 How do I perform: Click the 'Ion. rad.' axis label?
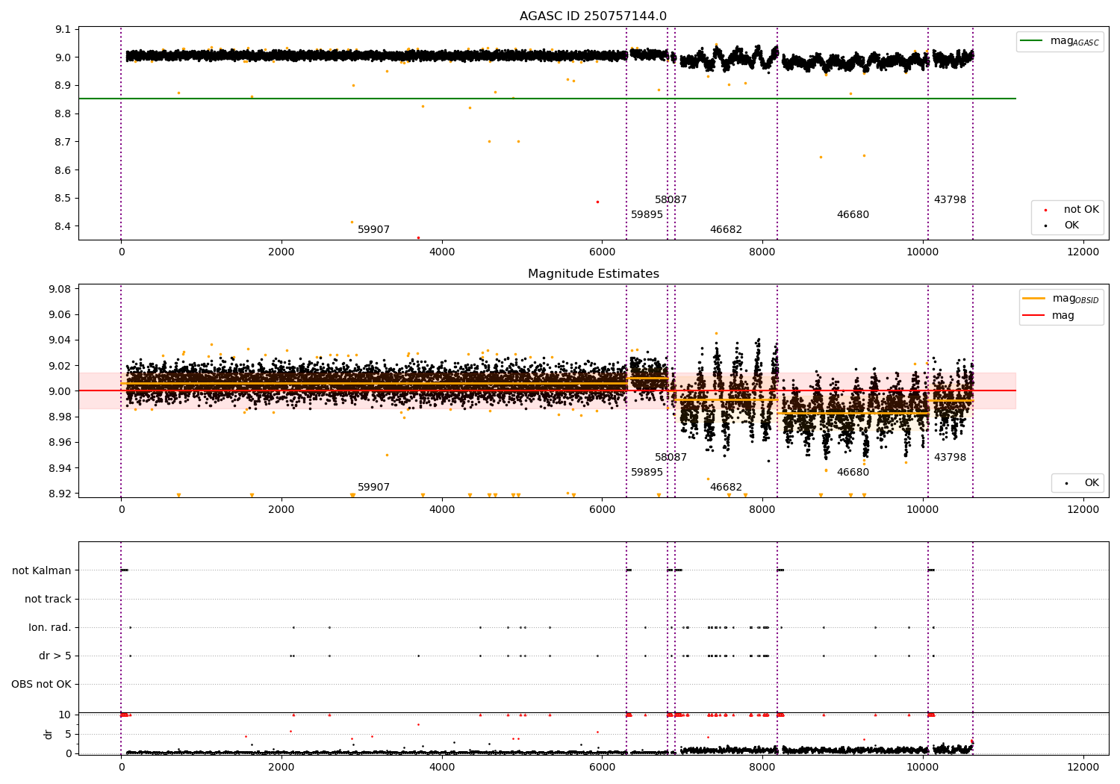(x=50, y=628)
